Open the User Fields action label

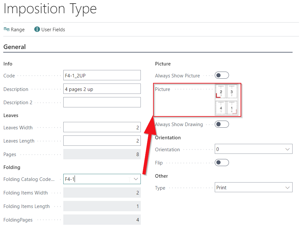coord(53,29)
